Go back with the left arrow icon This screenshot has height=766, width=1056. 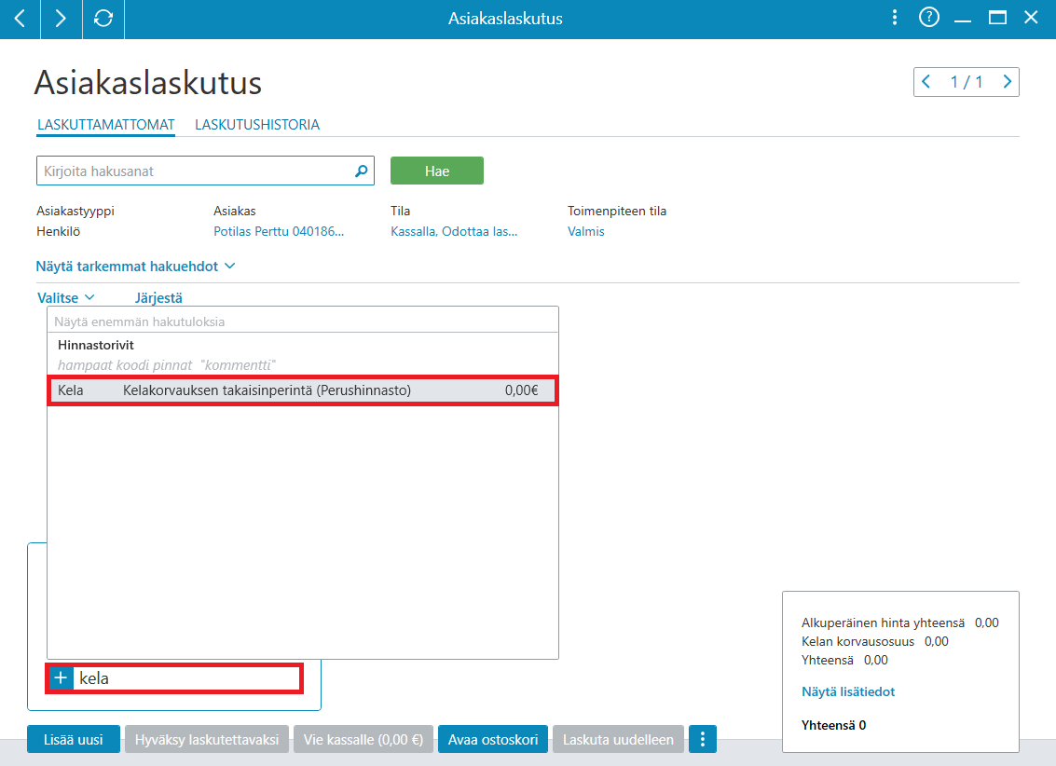coord(20,19)
